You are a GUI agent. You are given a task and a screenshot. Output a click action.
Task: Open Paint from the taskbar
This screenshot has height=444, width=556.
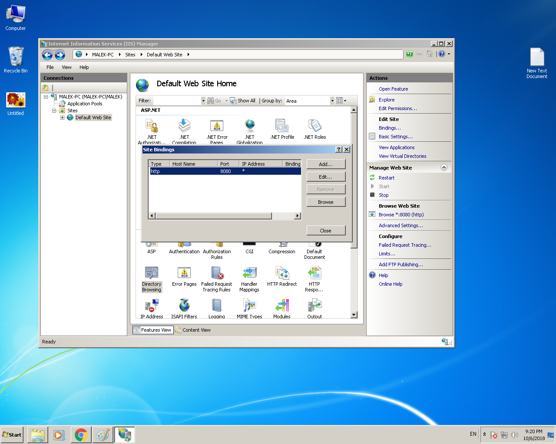pyautogui.click(x=103, y=434)
